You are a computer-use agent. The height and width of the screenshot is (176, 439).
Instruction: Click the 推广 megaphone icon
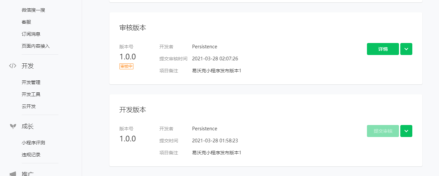click(13, 174)
